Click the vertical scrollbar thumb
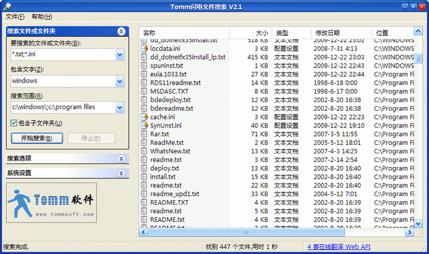 [418, 58]
